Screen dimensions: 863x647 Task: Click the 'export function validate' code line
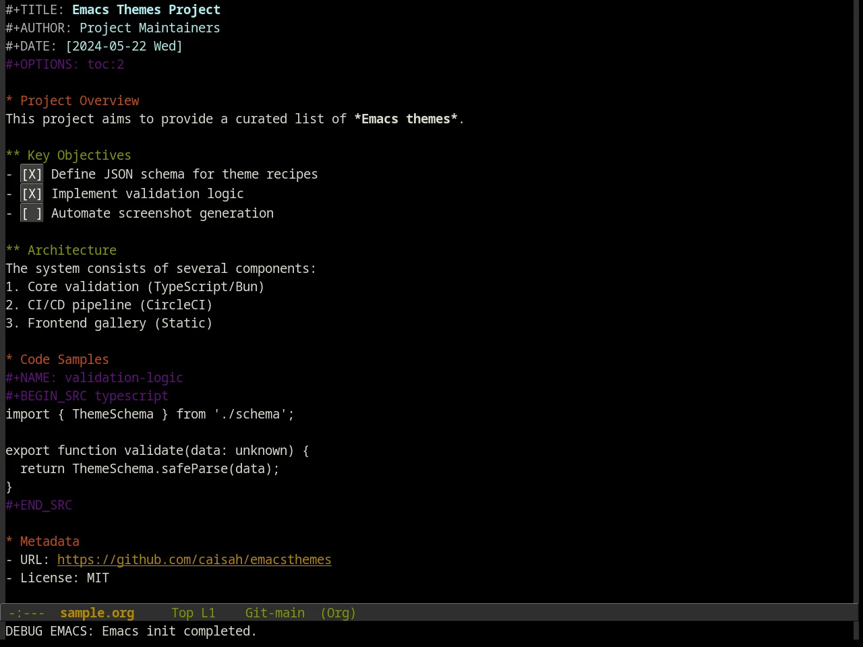point(157,450)
